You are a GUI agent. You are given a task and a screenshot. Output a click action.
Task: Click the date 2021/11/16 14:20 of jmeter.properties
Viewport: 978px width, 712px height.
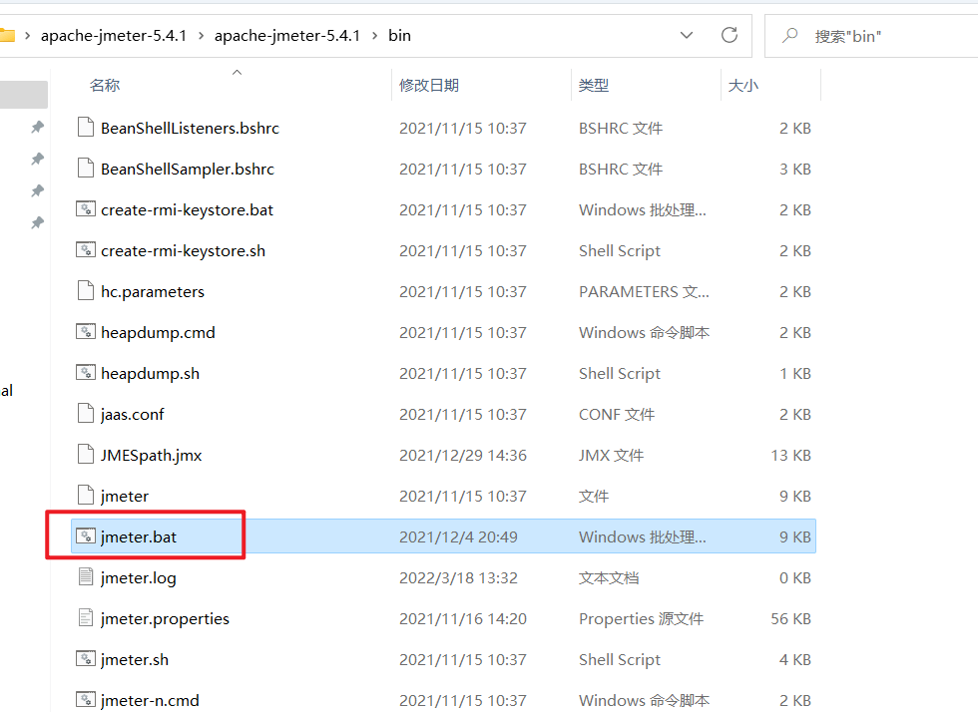[463, 618]
